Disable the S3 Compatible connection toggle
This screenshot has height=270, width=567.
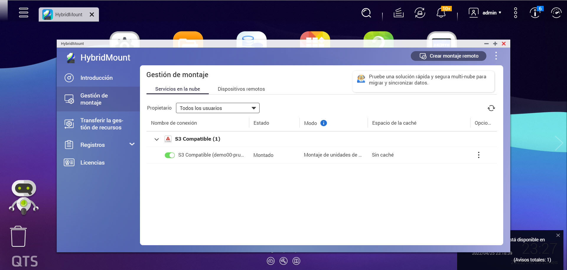(170, 155)
